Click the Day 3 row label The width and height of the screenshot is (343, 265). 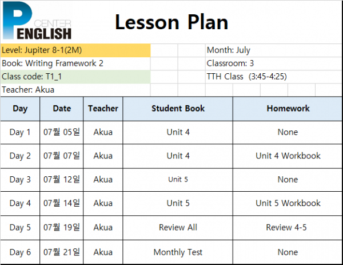pyautogui.click(x=20, y=180)
